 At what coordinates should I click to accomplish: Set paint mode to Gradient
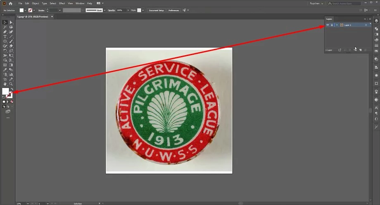(x=8, y=102)
